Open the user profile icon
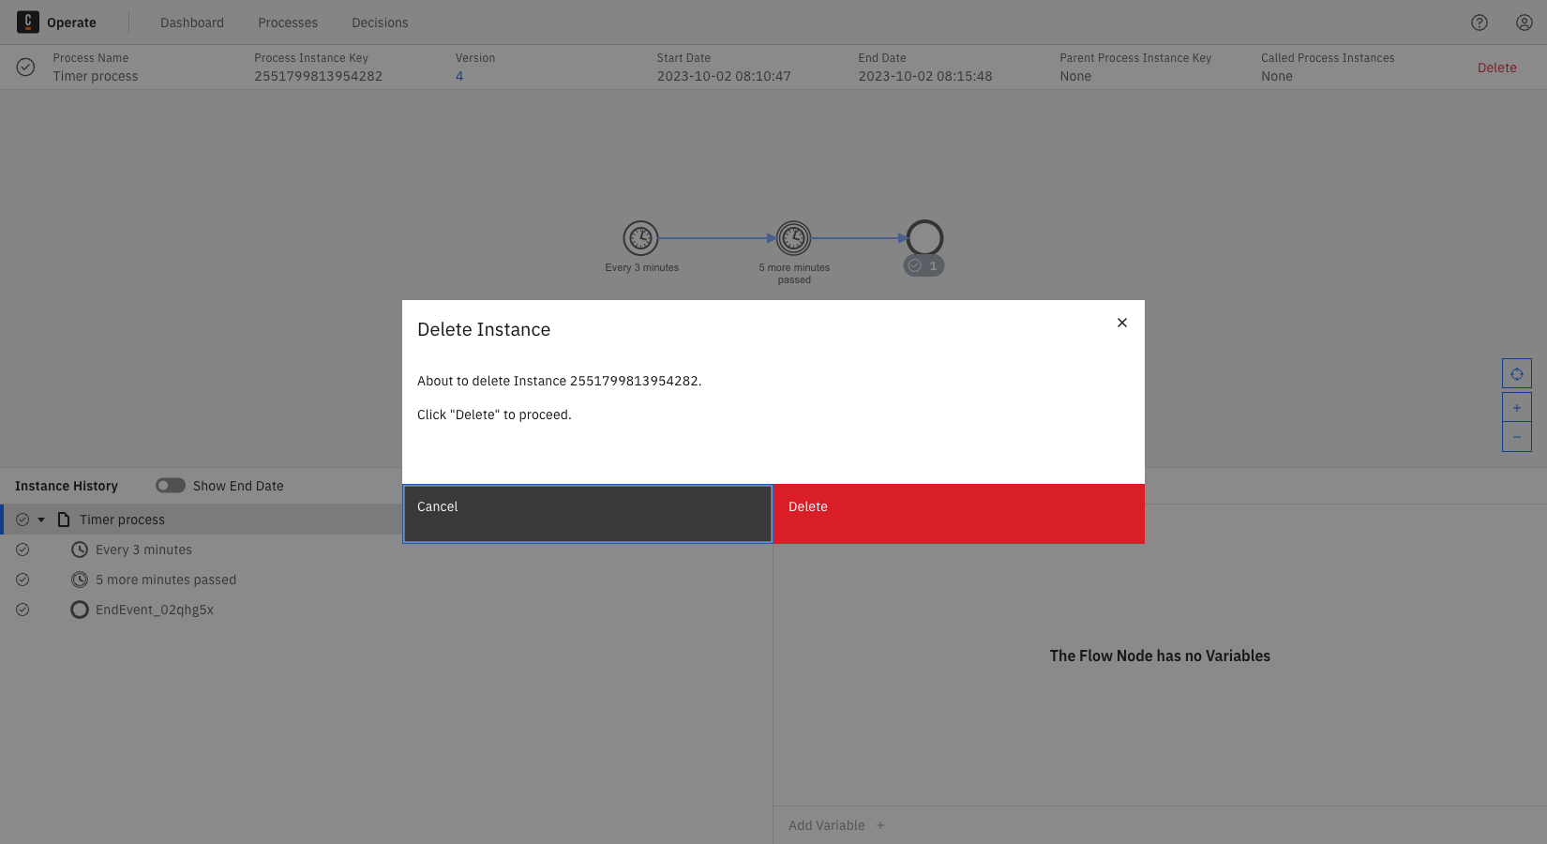The image size is (1547, 844). point(1524,23)
